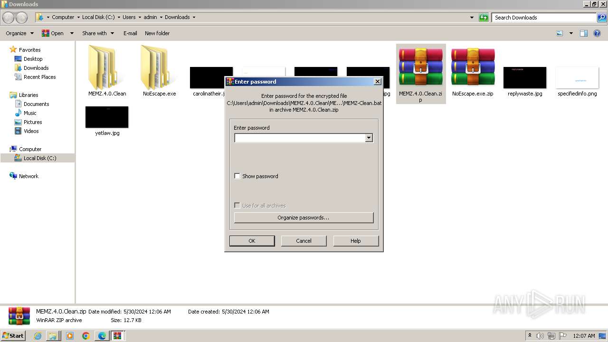The image size is (608, 342).
Task: Click the Forward navigation arrow
Action: point(22,18)
